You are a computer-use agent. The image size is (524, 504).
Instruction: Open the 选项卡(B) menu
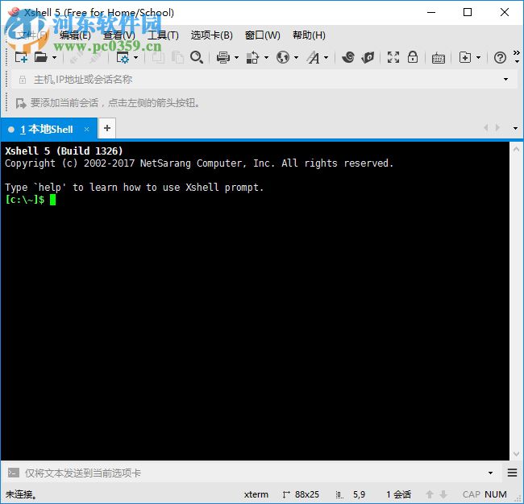point(211,35)
